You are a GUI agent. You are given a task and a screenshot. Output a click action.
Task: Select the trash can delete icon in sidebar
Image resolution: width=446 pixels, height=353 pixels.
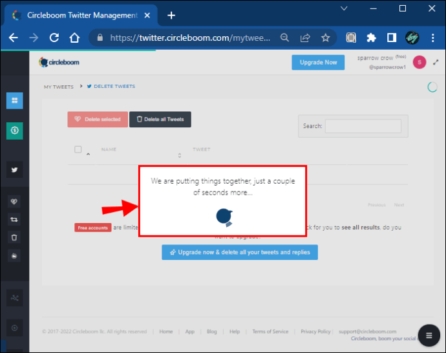pos(14,237)
